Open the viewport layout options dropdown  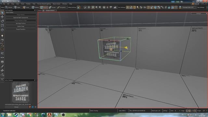coord(51,10)
